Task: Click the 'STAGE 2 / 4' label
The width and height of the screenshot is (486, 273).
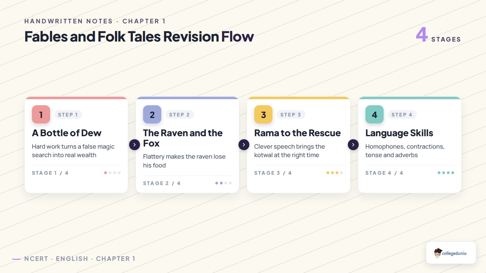Action: [x=162, y=183]
